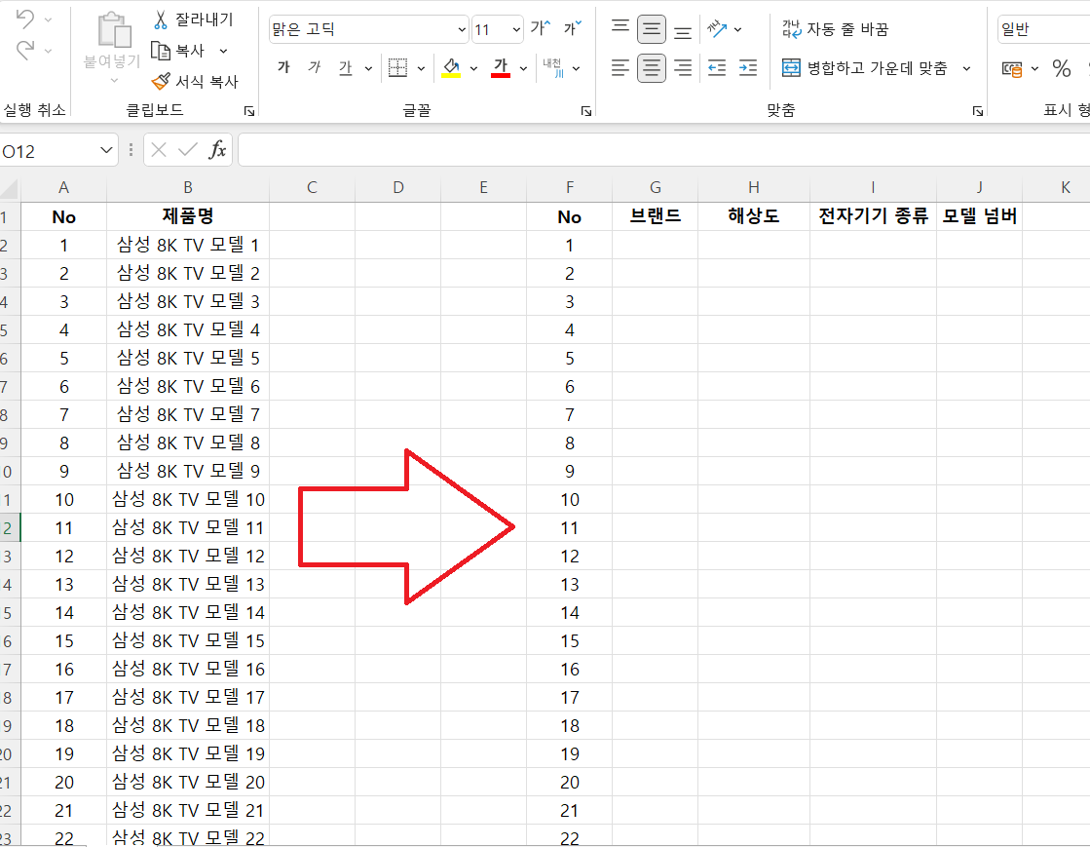The width and height of the screenshot is (1090, 847).
Task: Click cell 제품명 header
Action: [188, 216]
